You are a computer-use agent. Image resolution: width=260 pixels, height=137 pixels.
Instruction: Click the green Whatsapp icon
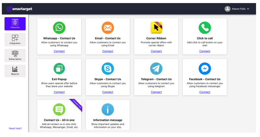(x=59, y=28)
